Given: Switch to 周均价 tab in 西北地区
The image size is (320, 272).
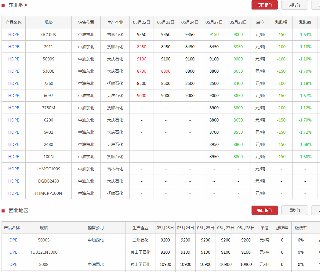Looking at the screenshot, I should (x=294, y=210).
